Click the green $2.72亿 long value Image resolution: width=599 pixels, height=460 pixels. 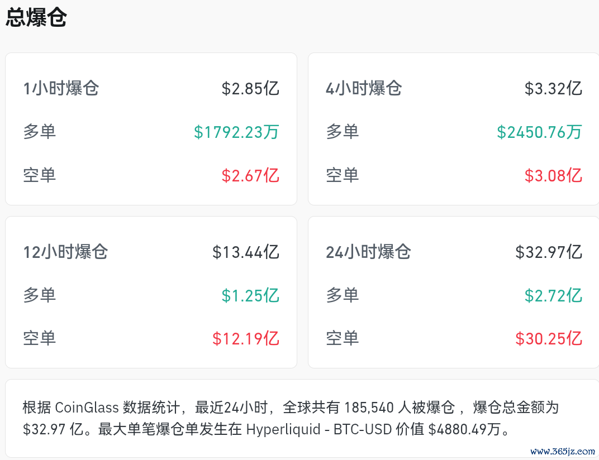(553, 296)
